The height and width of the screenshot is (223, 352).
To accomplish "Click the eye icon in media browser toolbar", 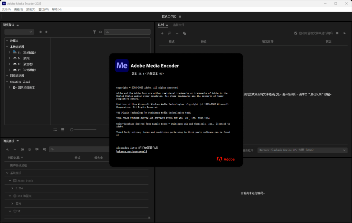I will click(x=100, y=32).
